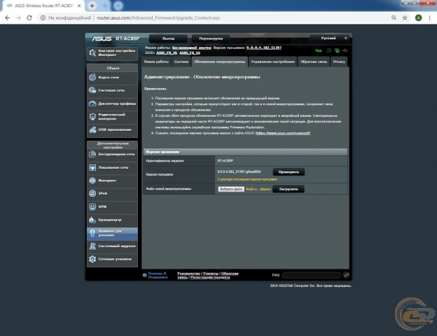Open Сетевые утилиты network tools
Viewport: 437px width, 336px height.
point(112,259)
